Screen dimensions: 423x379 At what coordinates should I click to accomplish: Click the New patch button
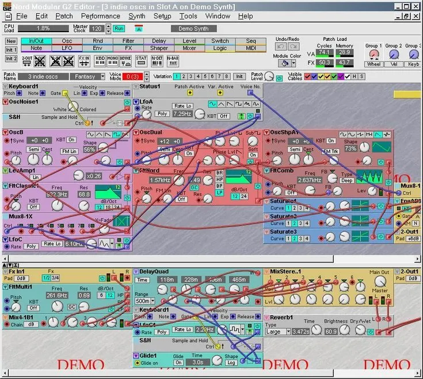(11, 41)
